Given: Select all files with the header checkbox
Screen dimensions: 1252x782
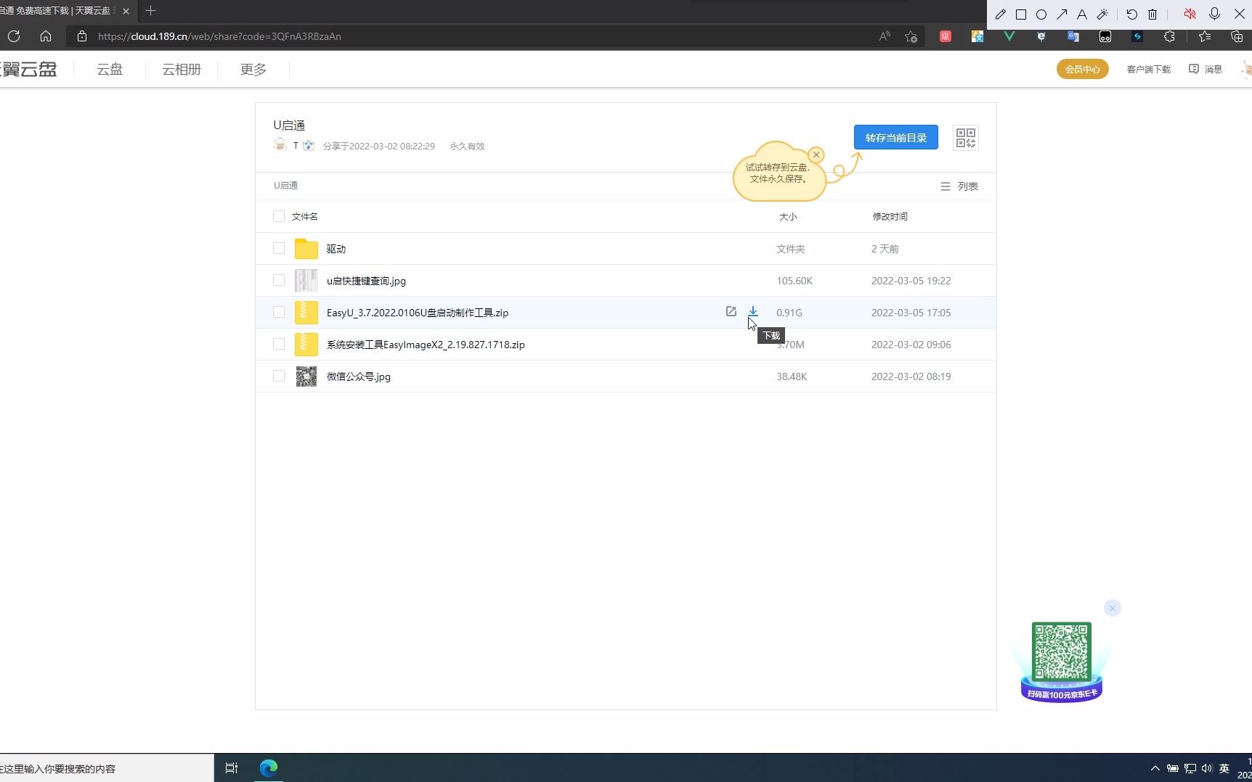Looking at the screenshot, I should click(279, 216).
